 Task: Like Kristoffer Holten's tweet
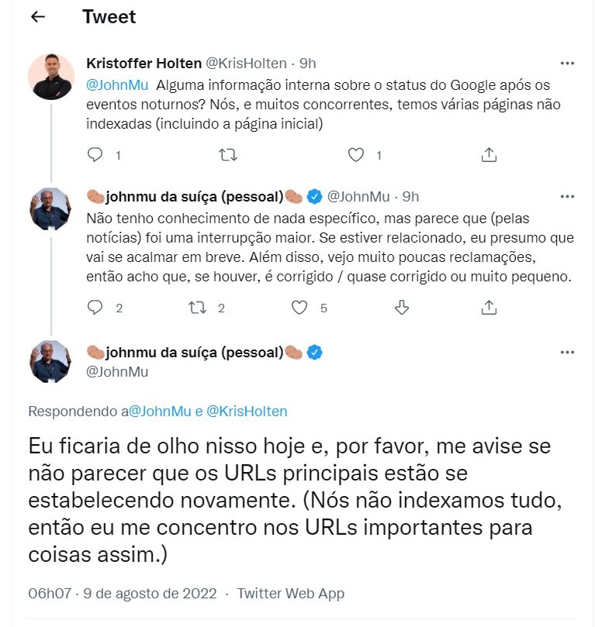(x=355, y=155)
